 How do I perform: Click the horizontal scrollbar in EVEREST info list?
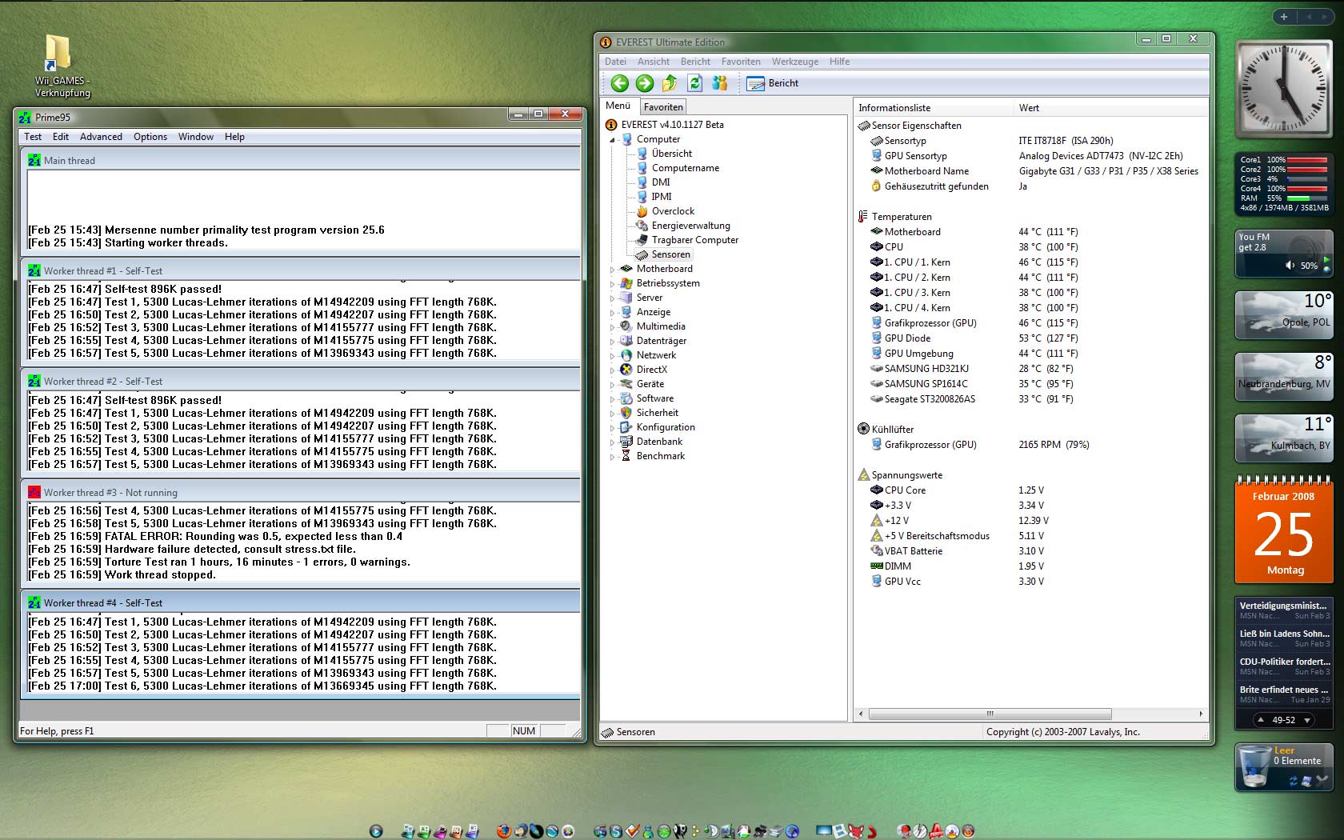pos(990,714)
